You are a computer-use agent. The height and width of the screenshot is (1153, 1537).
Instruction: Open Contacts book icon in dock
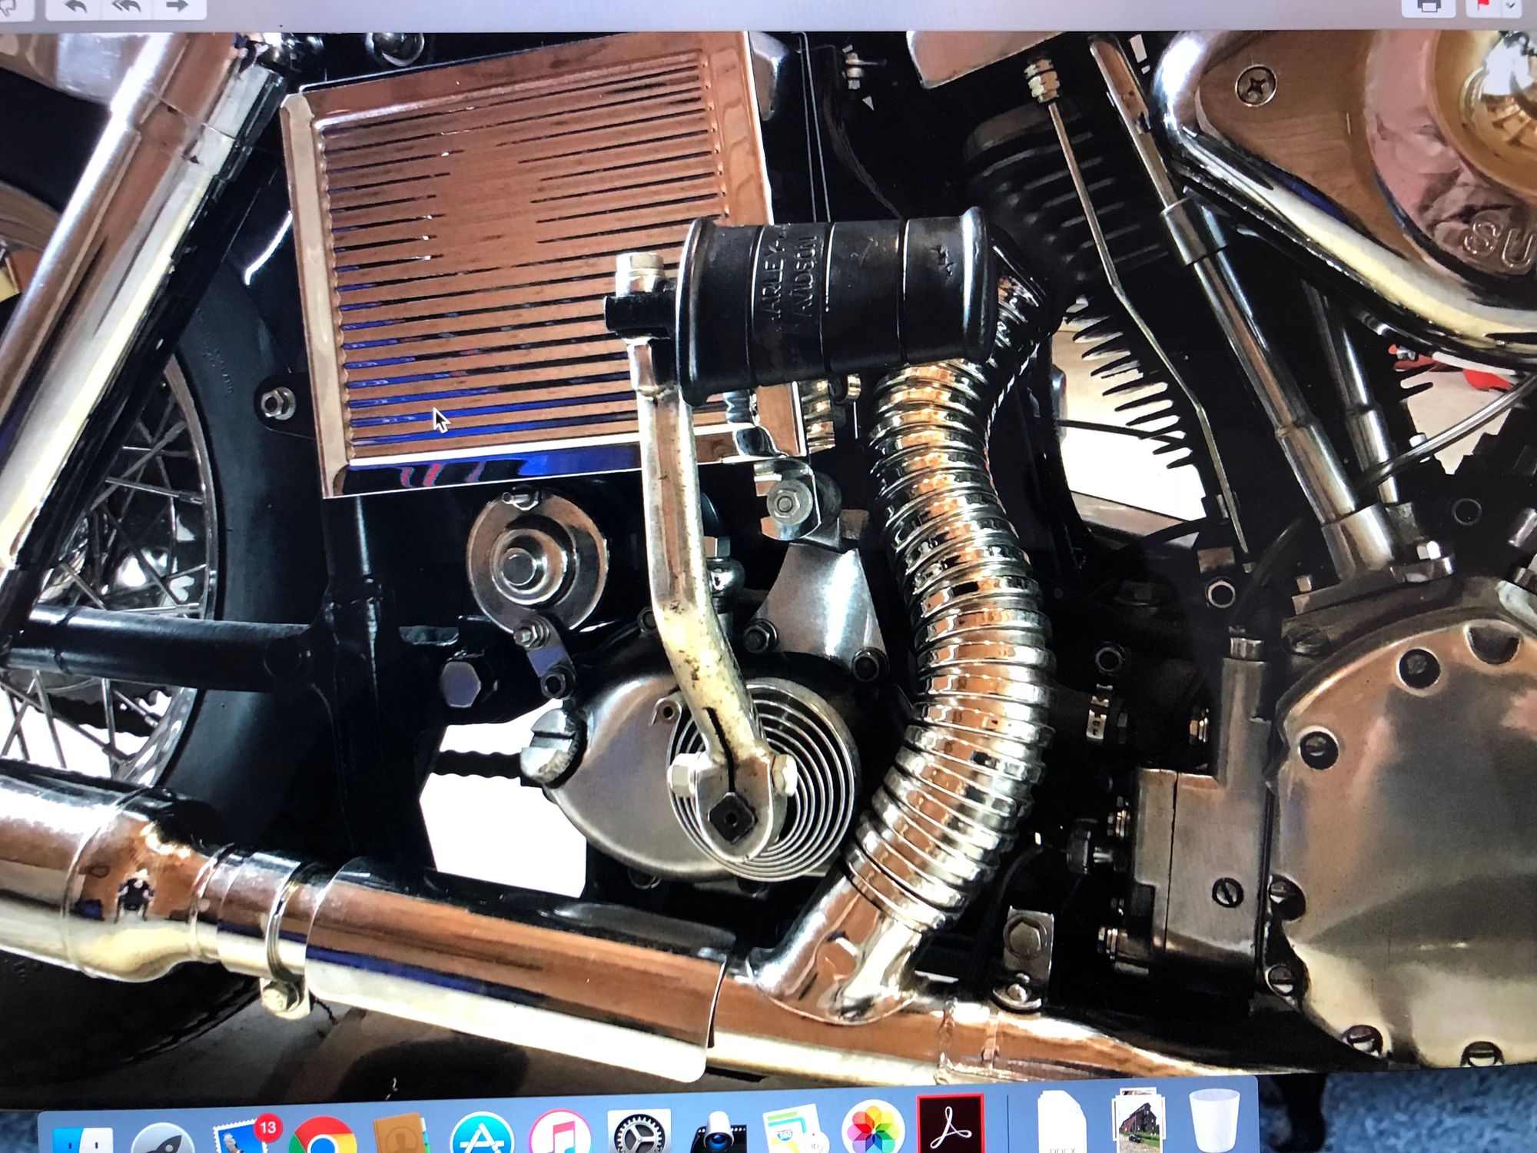click(400, 1136)
